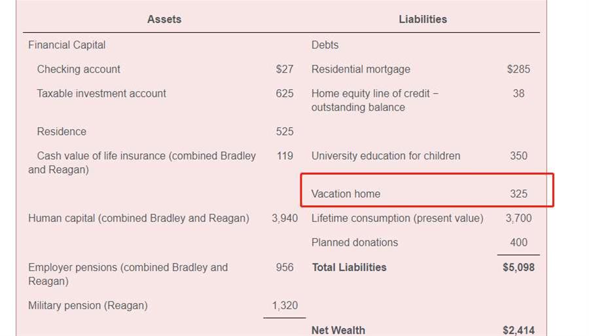Select the Debts heading
This screenshot has width=589, height=336.
pyautogui.click(x=325, y=45)
